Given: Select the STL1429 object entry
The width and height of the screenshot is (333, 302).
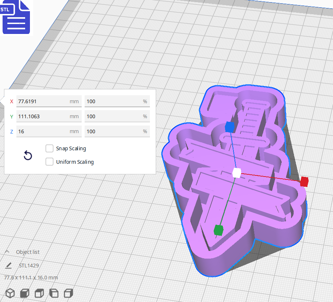Looking at the screenshot, I should [x=28, y=265].
